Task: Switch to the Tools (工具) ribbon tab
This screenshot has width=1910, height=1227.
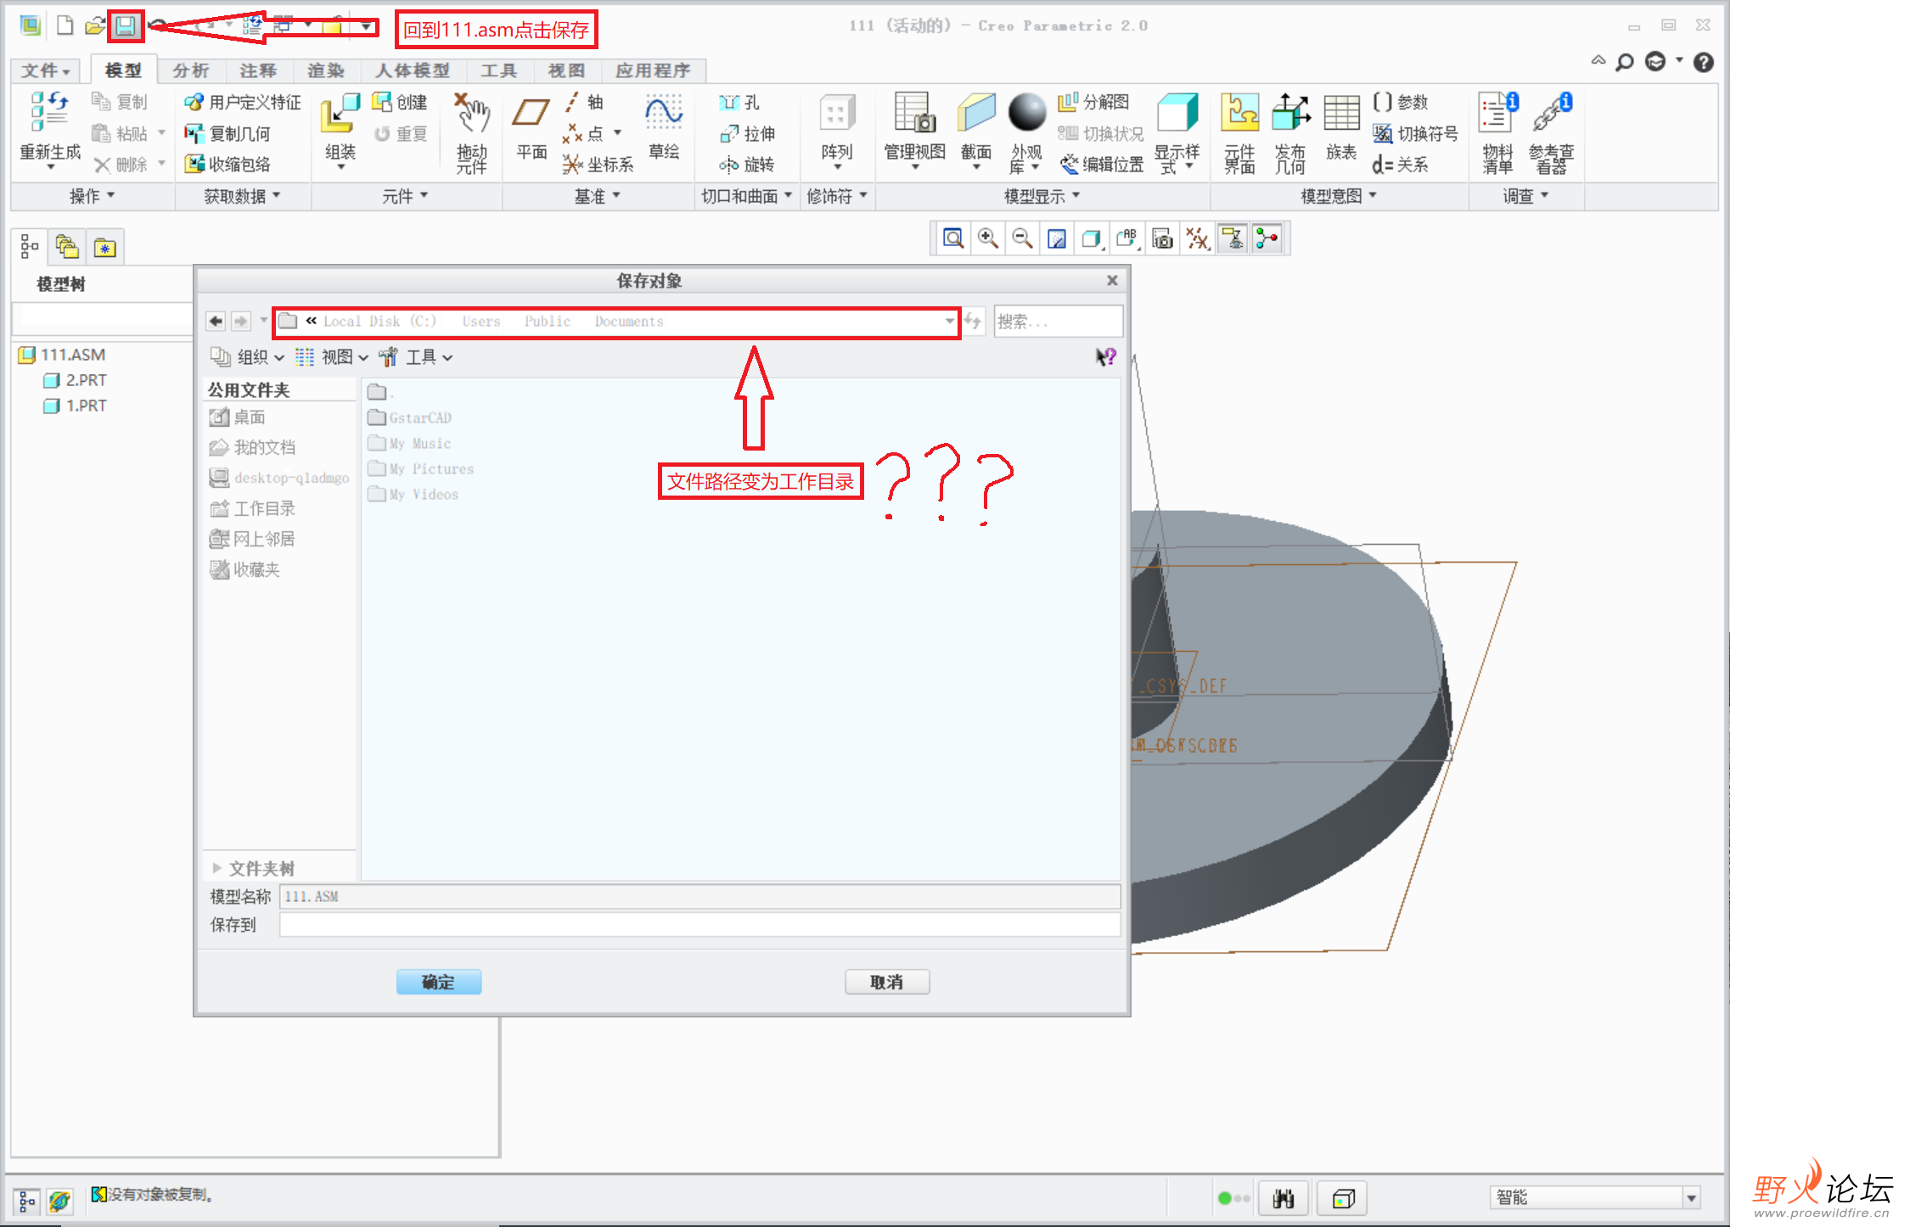Action: point(498,70)
